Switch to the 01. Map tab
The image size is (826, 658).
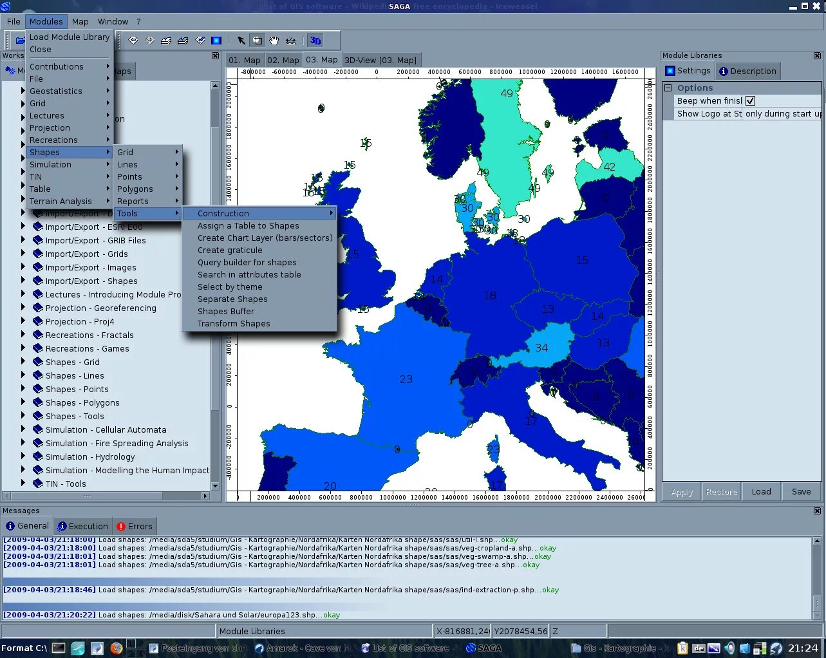[x=245, y=60]
